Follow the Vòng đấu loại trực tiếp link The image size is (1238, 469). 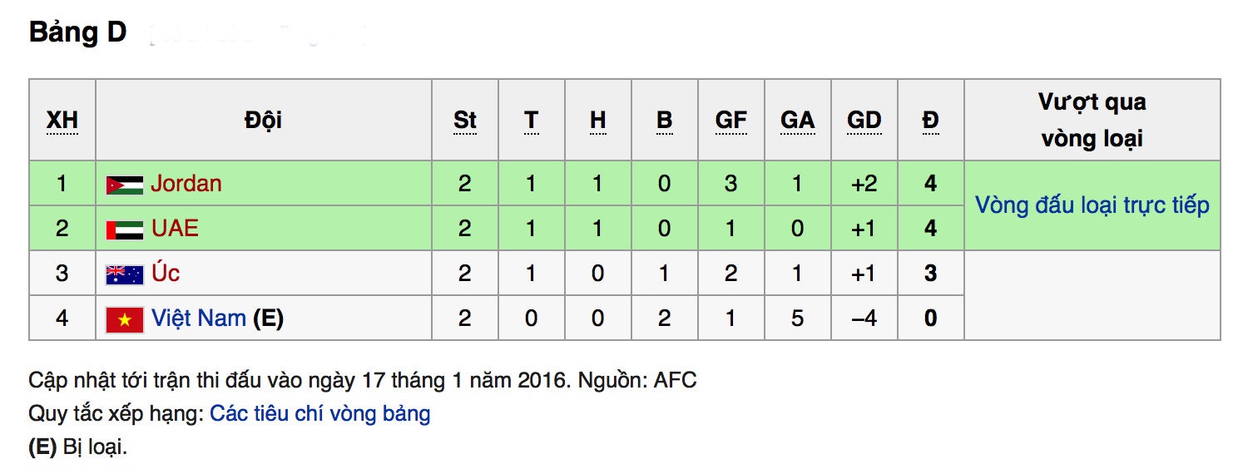pyautogui.click(x=1092, y=205)
